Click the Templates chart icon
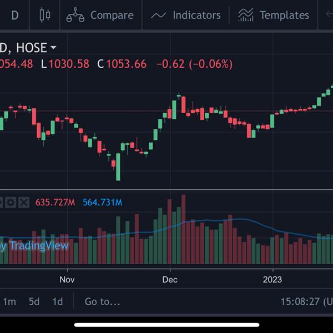 [246, 15]
